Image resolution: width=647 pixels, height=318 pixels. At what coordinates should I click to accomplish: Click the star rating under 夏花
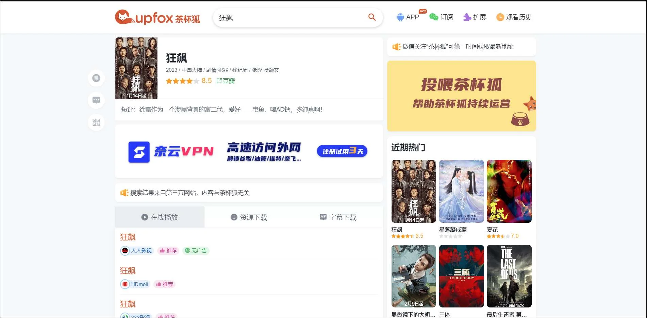coord(498,235)
